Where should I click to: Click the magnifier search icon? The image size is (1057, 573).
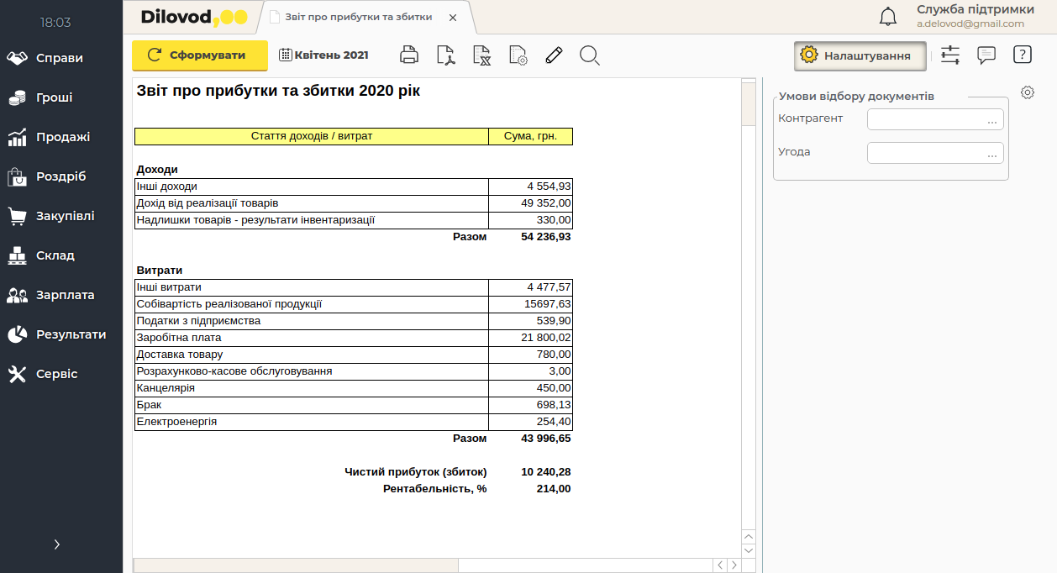coord(590,55)
